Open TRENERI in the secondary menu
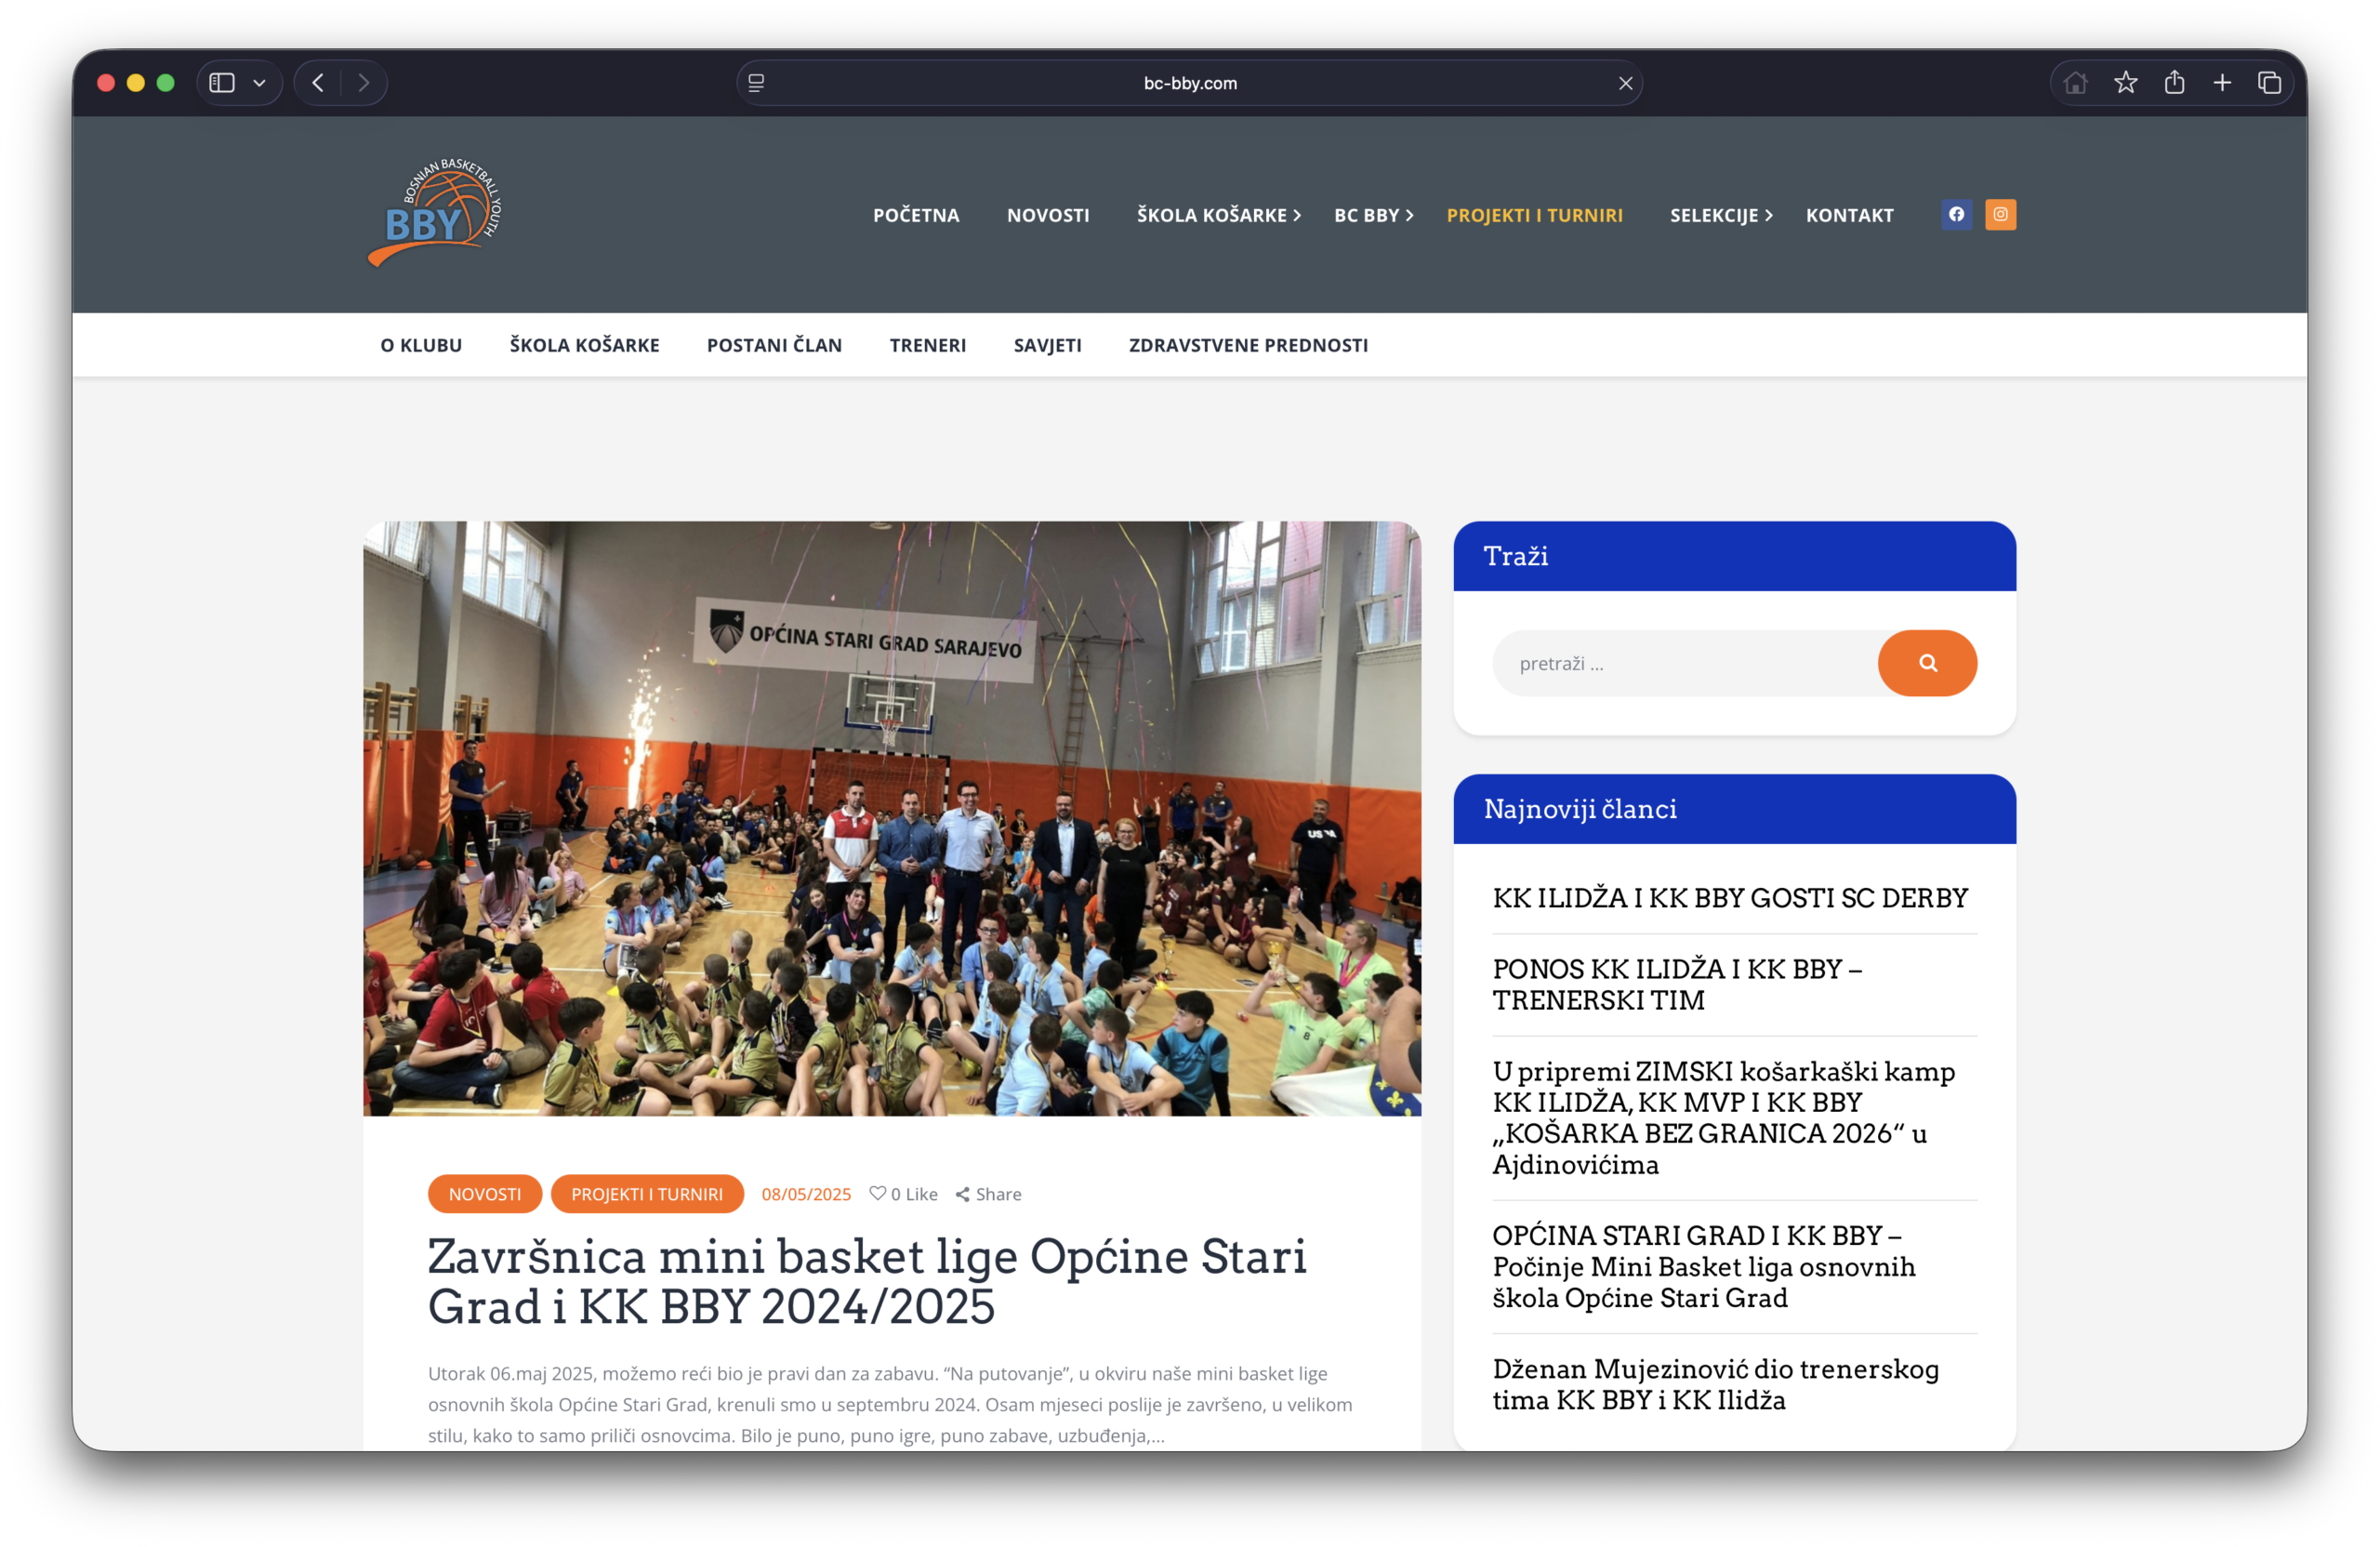Image resolution: width=2380 pixels, height=1547 pixels. pyautogui.click(x=927, y=345)
